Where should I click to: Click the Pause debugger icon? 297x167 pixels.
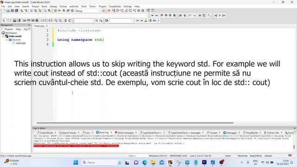point(139,11)
